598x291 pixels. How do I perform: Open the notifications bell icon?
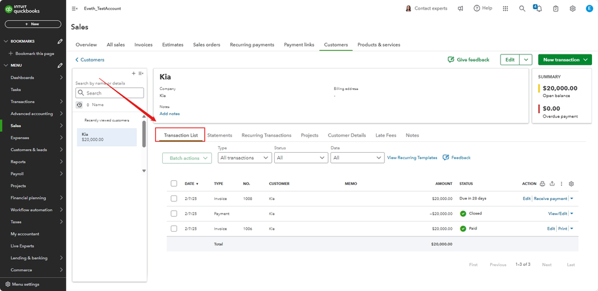tap(538, 8)
